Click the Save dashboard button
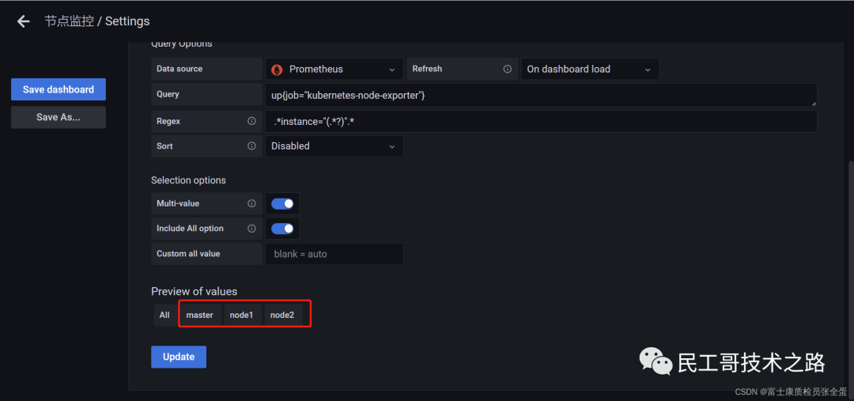 [x=59, y=89]
